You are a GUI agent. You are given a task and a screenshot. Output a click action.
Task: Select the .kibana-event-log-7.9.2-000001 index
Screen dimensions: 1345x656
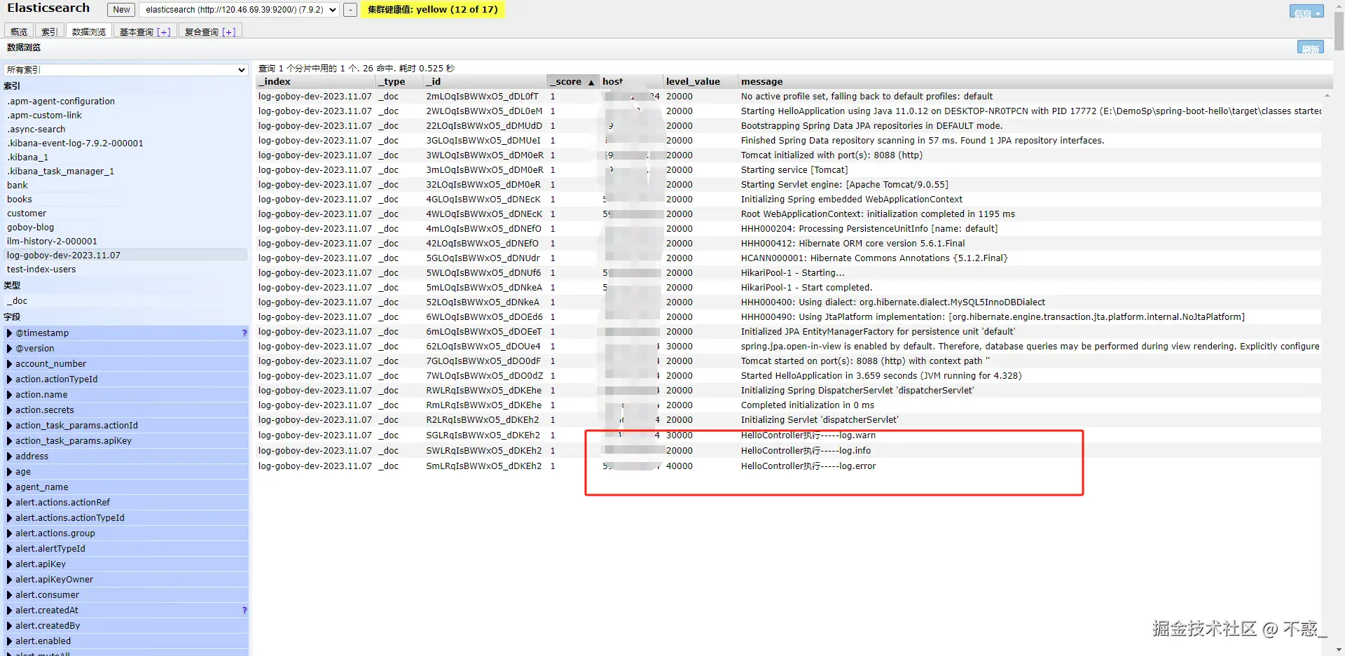75,144
